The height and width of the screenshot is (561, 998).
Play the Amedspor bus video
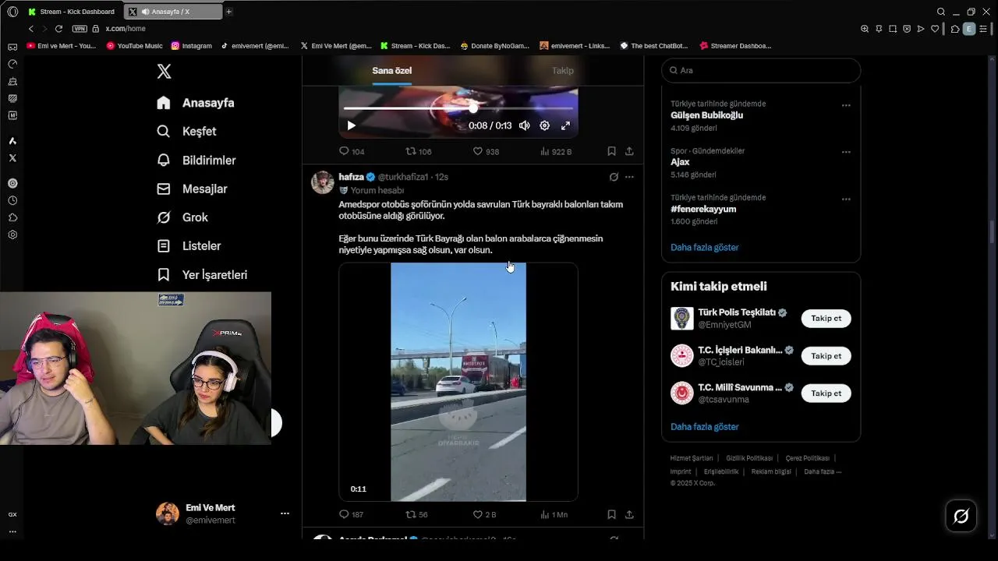click(458, 382)
